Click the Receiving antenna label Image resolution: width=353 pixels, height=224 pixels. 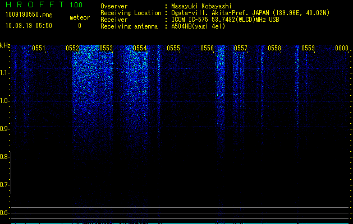(129, 26)
